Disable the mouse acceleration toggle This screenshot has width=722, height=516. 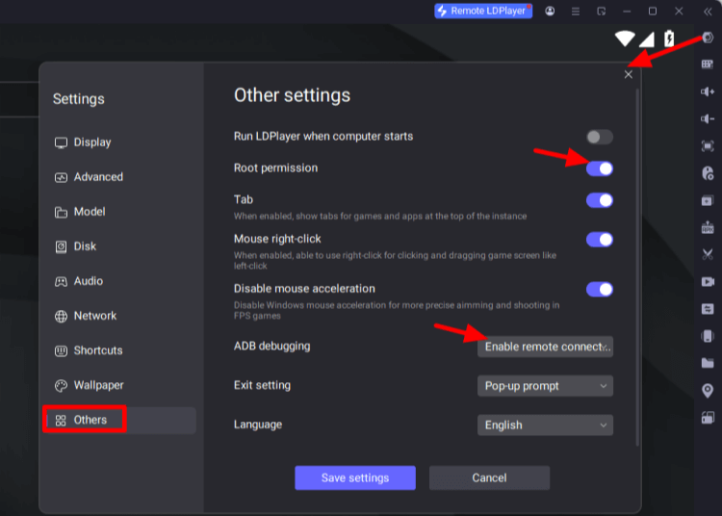coord(599,289)
